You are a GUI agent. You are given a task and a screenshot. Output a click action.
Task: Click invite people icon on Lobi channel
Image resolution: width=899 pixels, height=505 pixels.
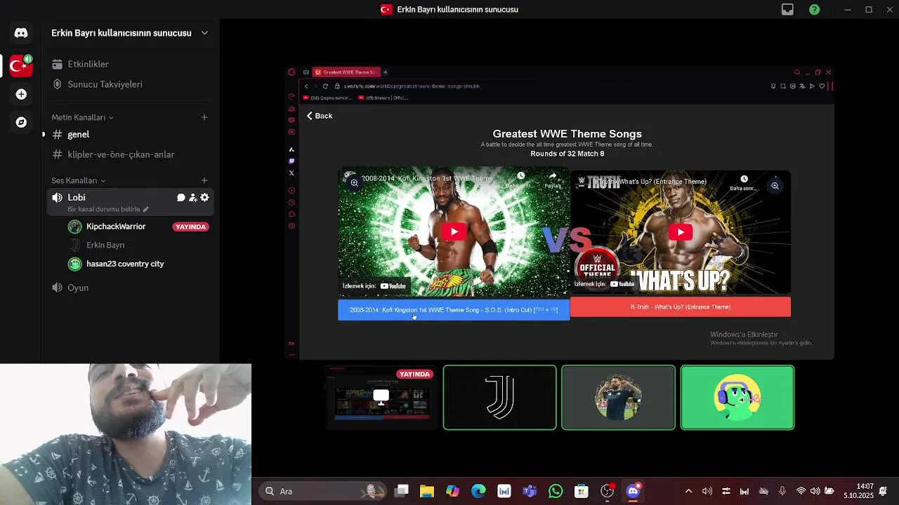pos(192,198)
